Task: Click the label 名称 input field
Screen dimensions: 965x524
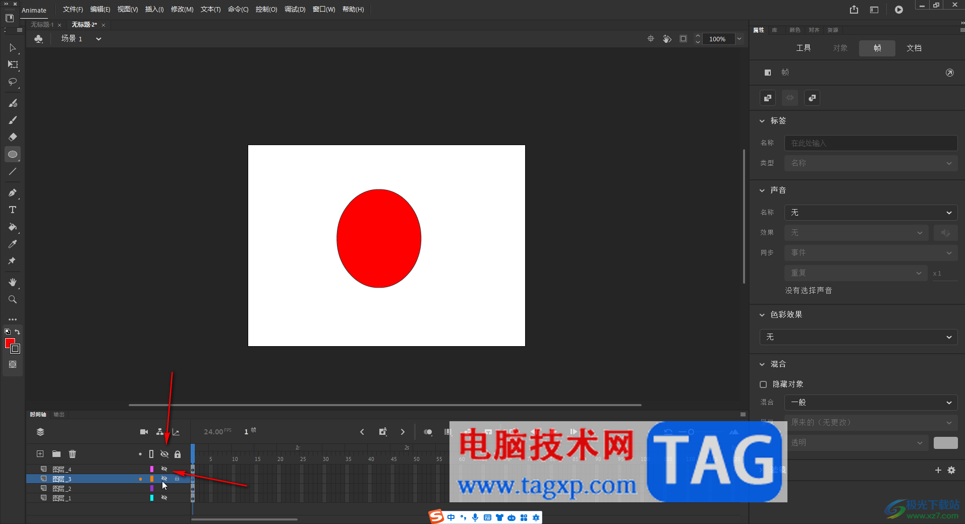Action: point(870,143)
